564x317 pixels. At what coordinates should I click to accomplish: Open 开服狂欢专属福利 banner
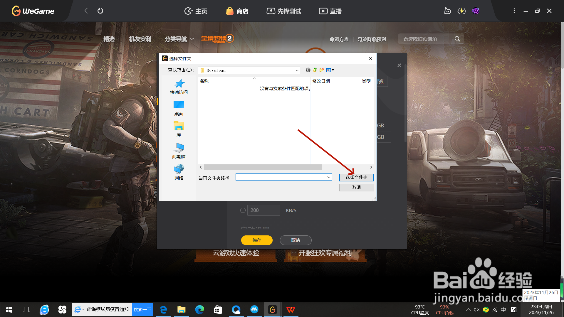tap(325, 254)
